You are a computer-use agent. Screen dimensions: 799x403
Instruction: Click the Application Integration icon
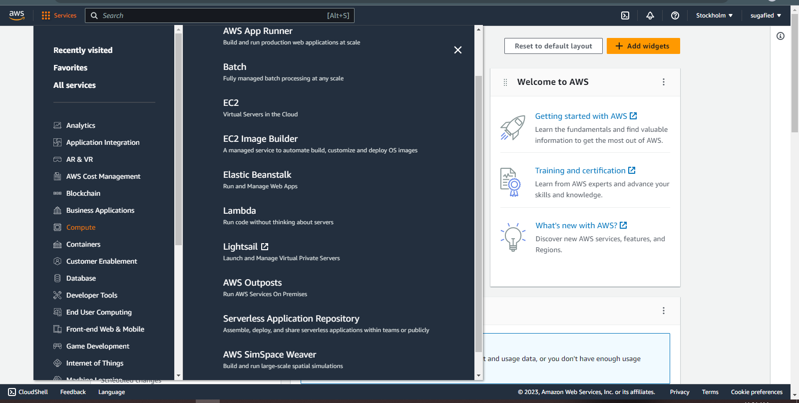[57, 142]
